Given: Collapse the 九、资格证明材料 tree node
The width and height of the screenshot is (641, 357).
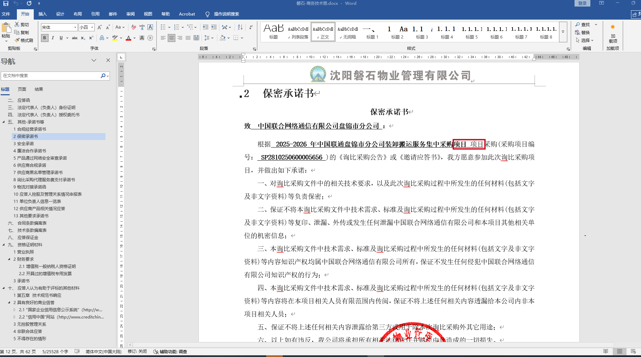Looking at the screenshot, I should pyautogui.click(x=4, y=245).
